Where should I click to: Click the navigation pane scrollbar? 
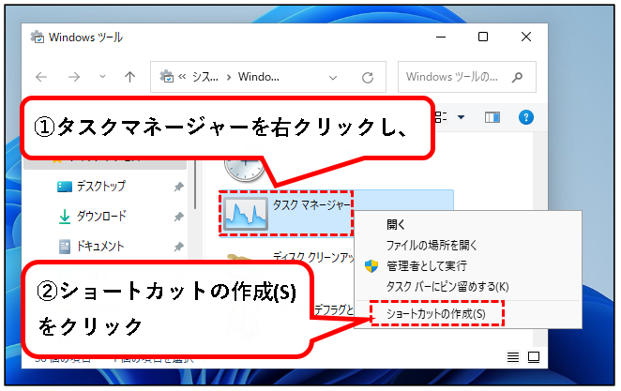[x=195, y=186]
